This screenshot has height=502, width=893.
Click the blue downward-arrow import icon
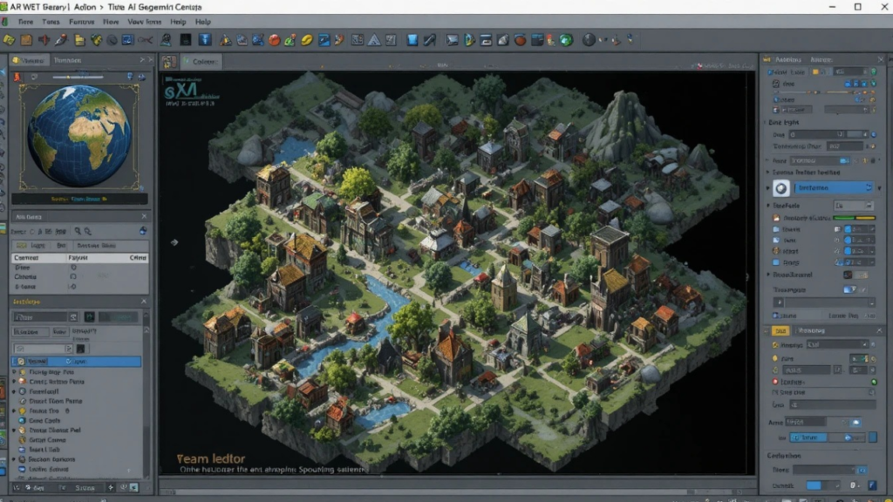click(x=205, y=40)
